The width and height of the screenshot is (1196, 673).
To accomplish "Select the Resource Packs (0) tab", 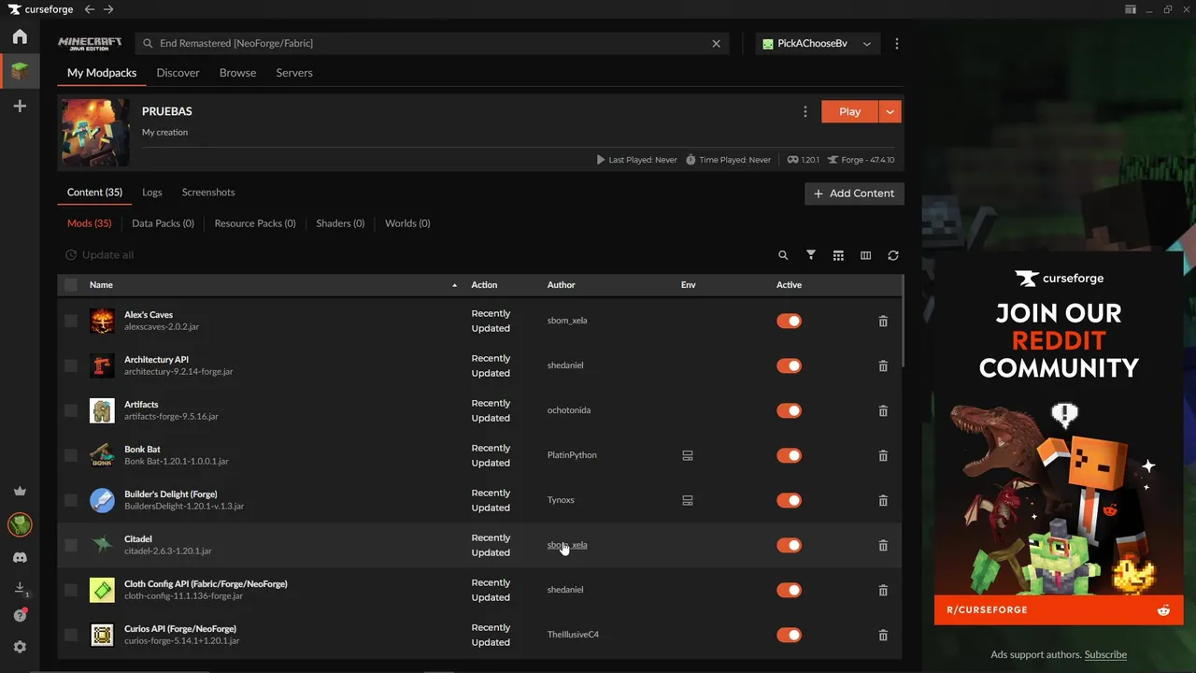I will (255, 223).
